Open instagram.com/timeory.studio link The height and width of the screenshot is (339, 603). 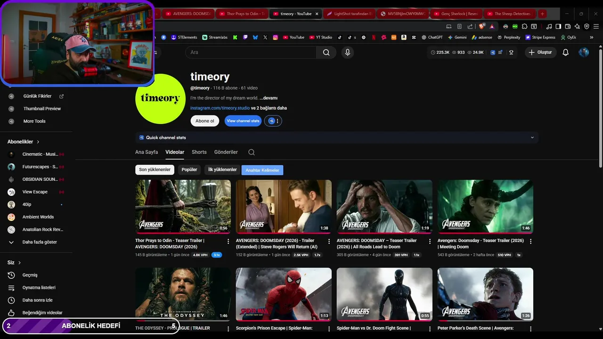pyautogui.click(x=220, y=108)
